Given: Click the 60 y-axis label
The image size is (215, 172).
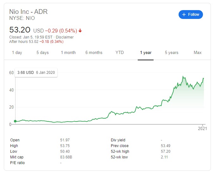Looking at the screenshot, I should (x=11, y=73).
